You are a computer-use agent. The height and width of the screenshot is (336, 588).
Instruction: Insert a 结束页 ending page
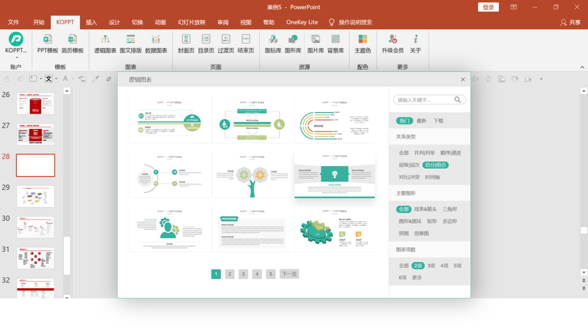point(246,44)
